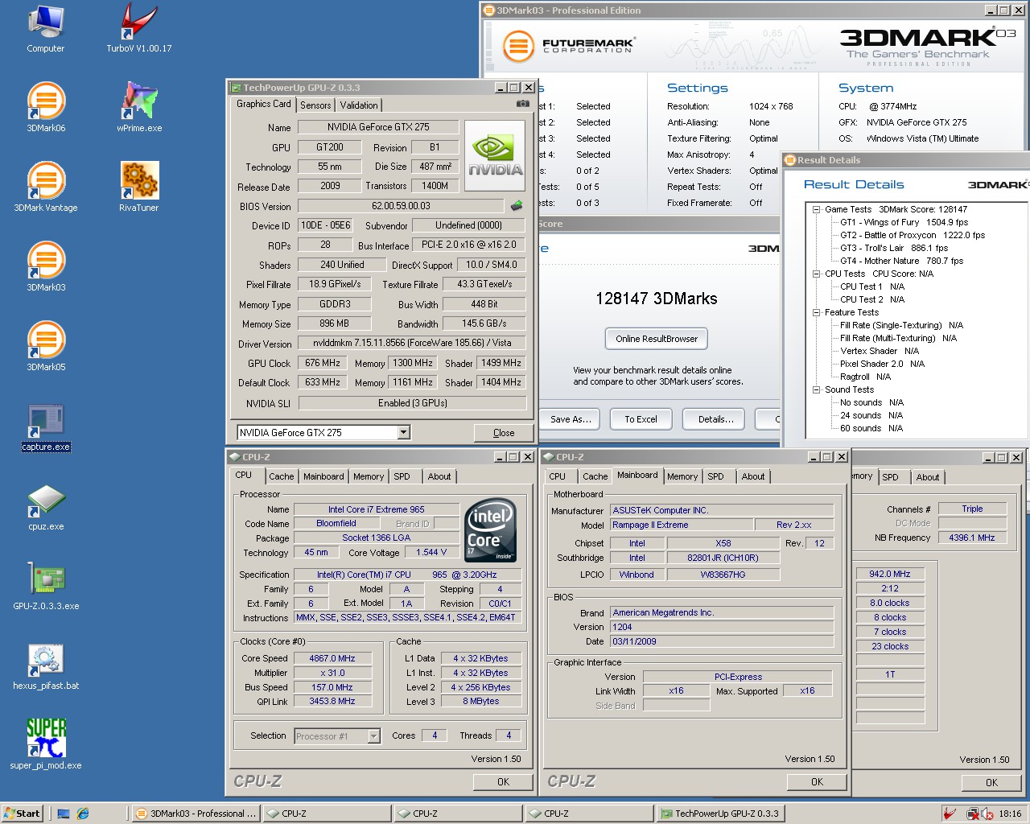Image resolution: width=1030 pixels, height=824 pixels.
Task: Open the Computer desktop icon
Action: pyautogui.click(x=46, y=29)
